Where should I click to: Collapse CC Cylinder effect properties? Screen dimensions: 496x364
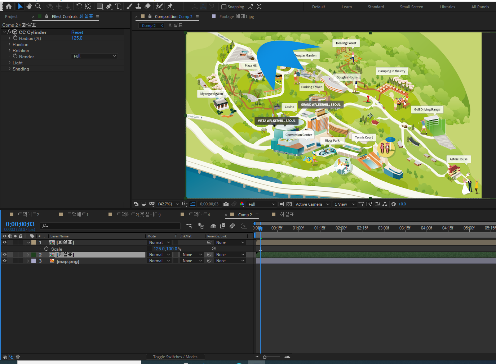[x=4, y=32]
